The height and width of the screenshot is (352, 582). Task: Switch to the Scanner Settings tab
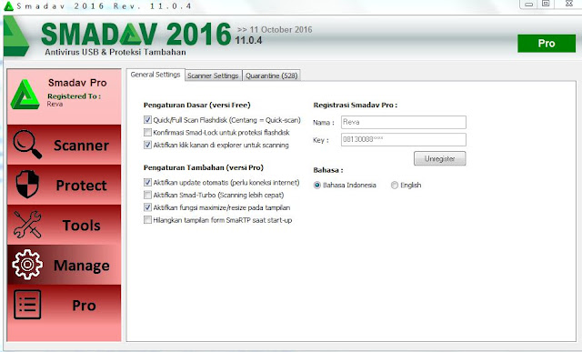(x=213, y=75)
